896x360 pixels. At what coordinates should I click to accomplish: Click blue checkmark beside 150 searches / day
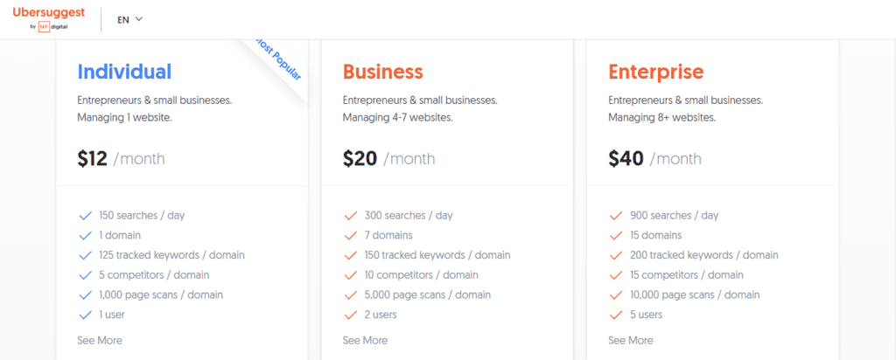point(85,216)
